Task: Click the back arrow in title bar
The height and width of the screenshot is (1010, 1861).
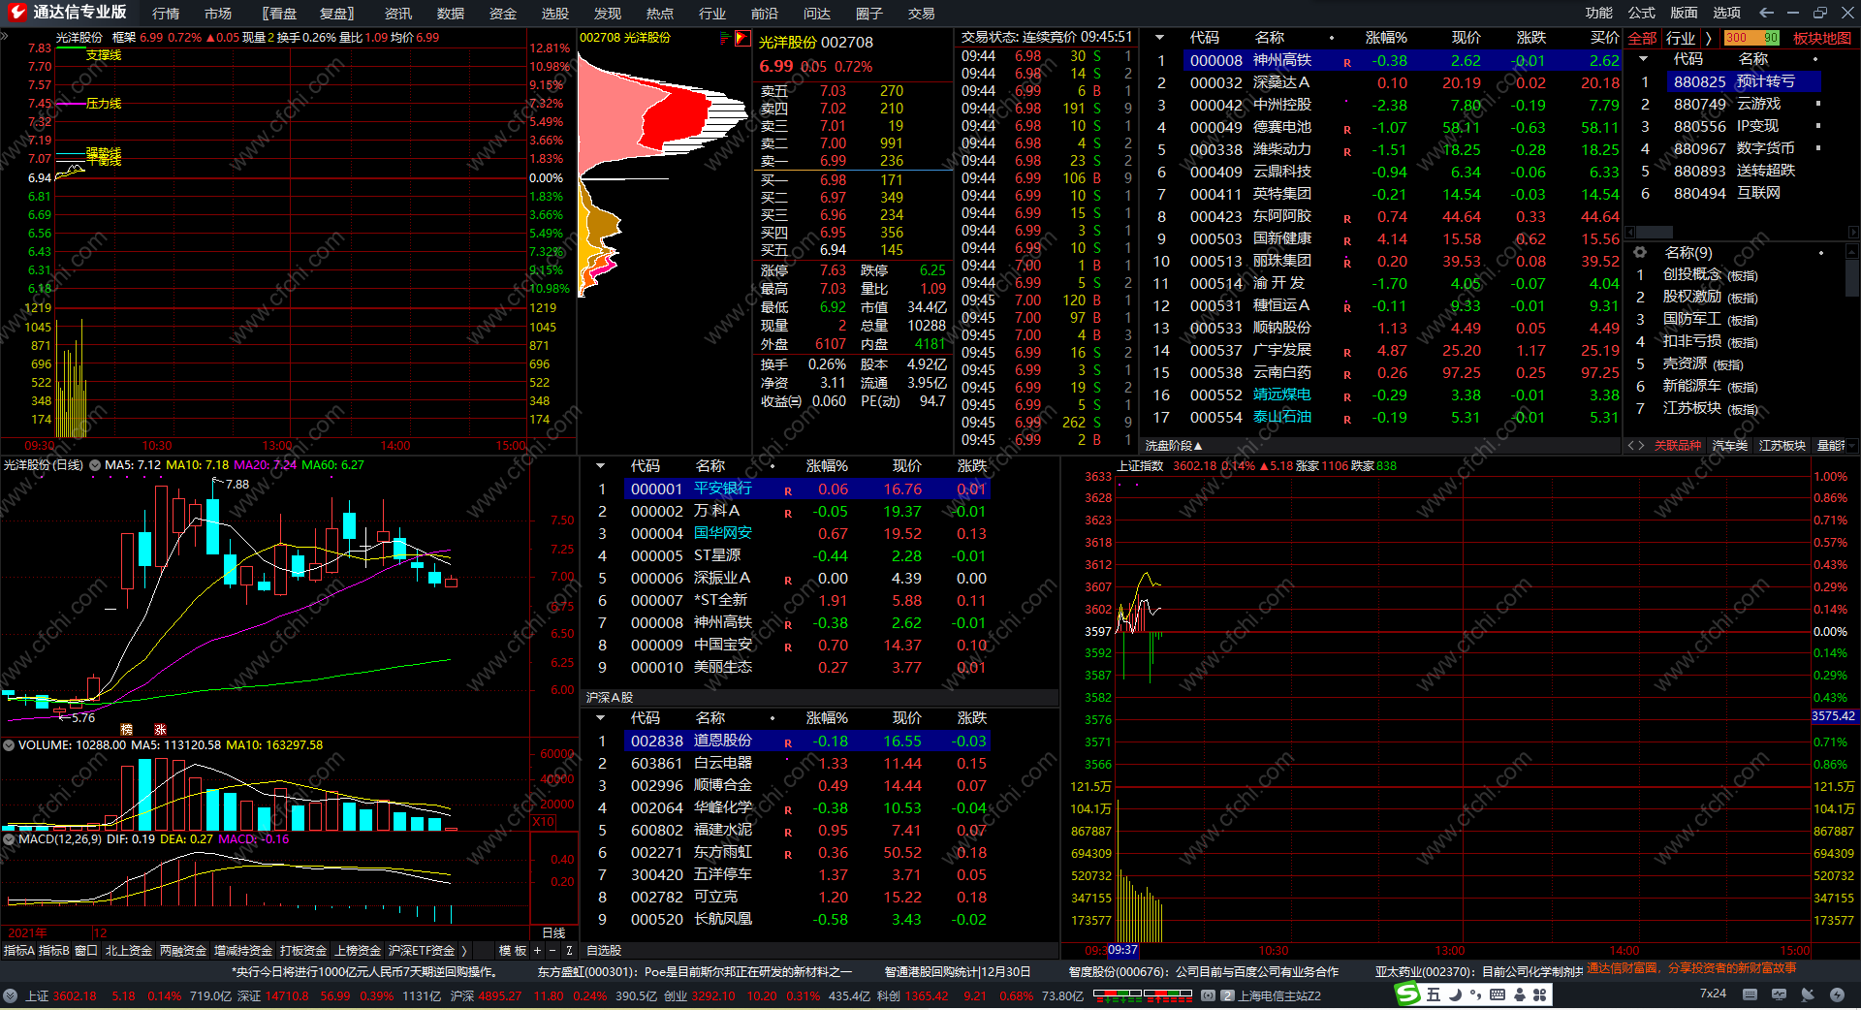Action: pyautogui.click(x=1766, y=13)
